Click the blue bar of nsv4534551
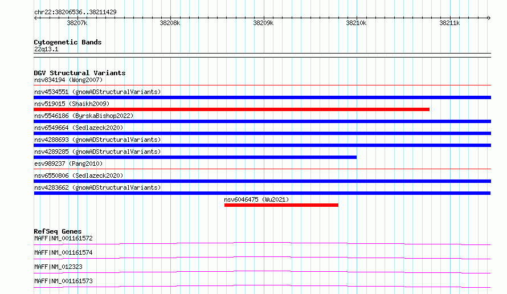The height and width of the screenshot is (294, 507). [262, 97]
